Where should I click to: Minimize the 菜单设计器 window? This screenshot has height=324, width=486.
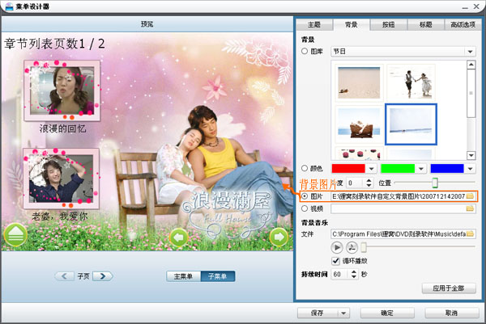(465, 6)
